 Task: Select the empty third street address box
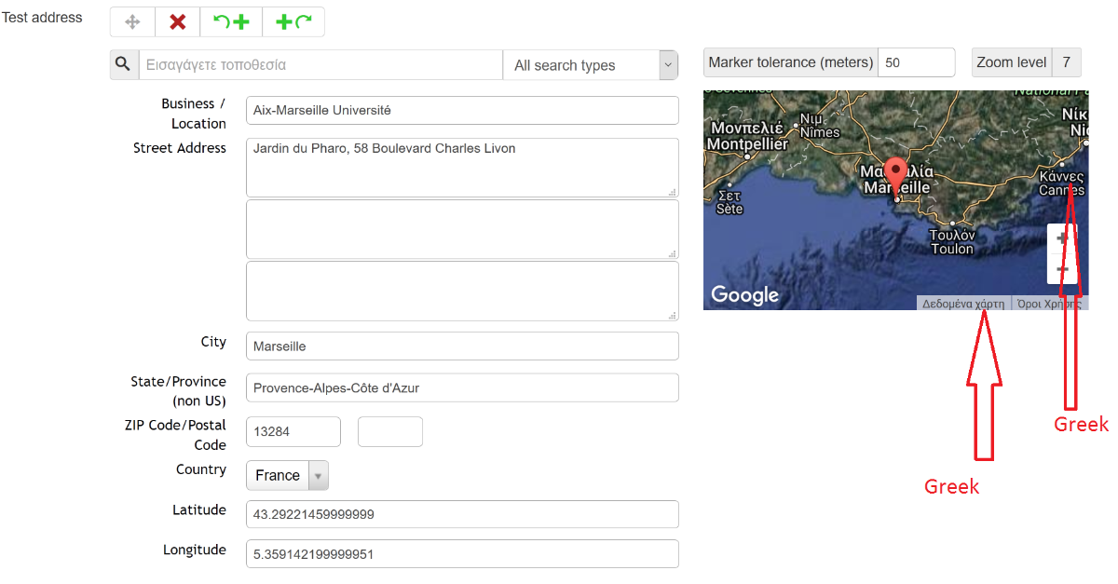[462, 291]
